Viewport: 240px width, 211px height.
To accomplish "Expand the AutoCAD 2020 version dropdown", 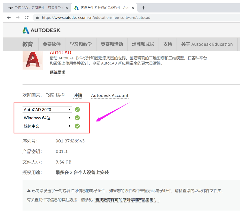I will pyautogui.click(x=47, y=110).
